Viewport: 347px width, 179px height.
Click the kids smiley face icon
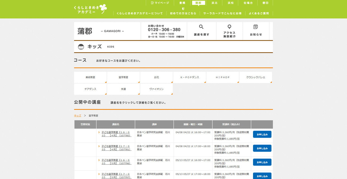[x=81, y=47]
